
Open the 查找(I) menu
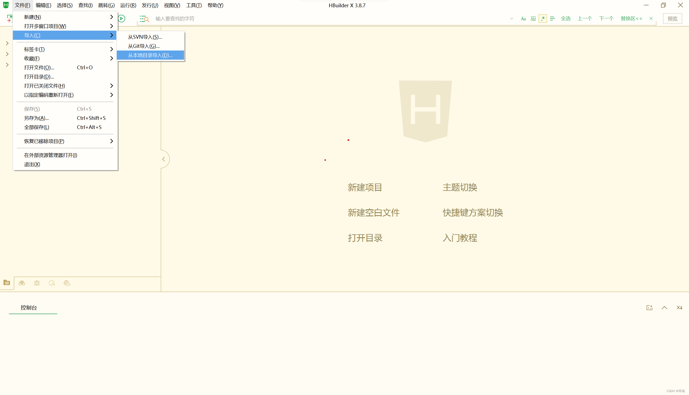pyautogui.click(x=85, y=5)
